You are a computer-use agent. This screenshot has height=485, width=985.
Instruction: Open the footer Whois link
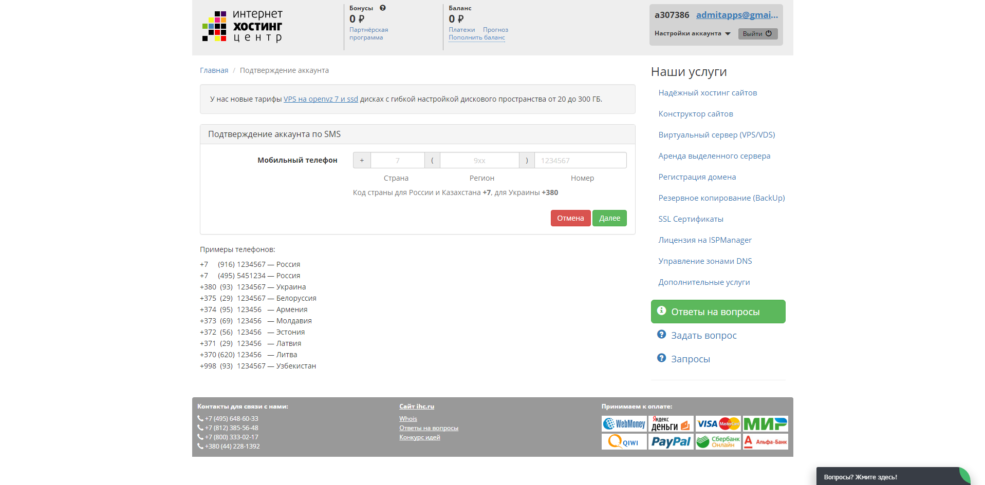click(408, 419)
